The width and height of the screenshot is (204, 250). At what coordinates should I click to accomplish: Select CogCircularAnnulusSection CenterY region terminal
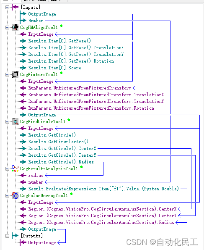click(x=102, y=216)
